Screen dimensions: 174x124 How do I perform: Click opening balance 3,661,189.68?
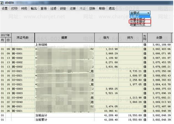(162, 44)
